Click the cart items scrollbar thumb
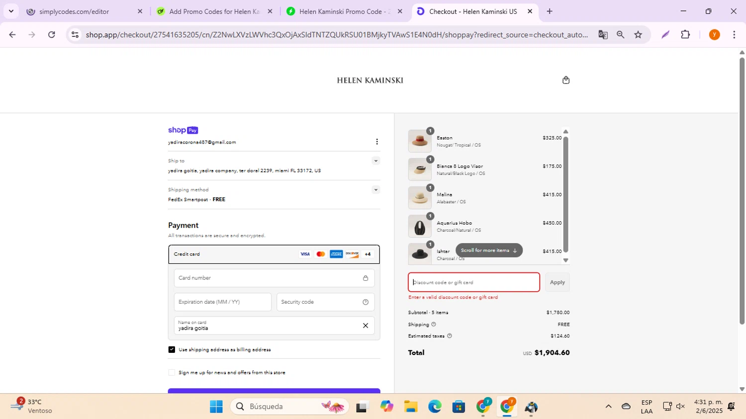746x419 pixels. 565,194
